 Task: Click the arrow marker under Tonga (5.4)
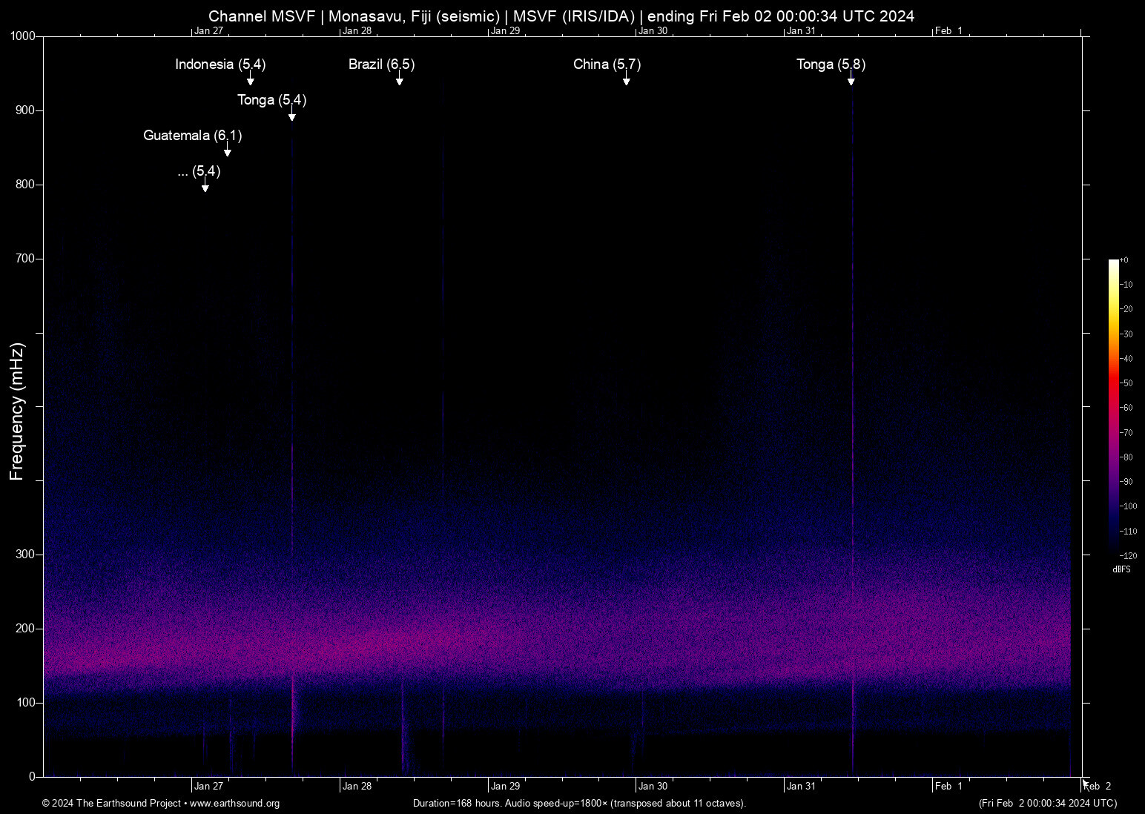coord(292,115)
